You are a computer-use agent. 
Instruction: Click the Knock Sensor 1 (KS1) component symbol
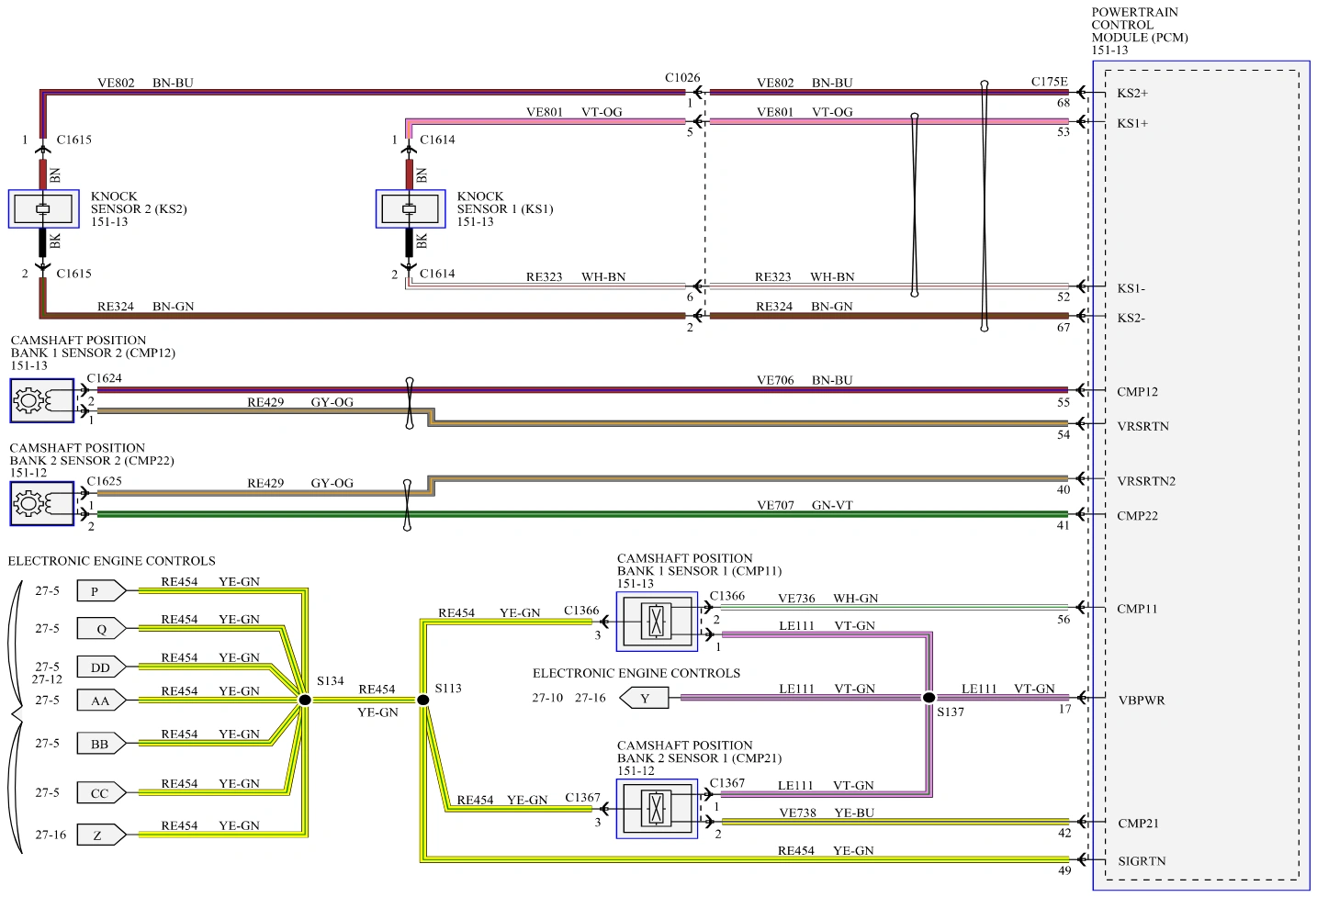coord(411,209)
